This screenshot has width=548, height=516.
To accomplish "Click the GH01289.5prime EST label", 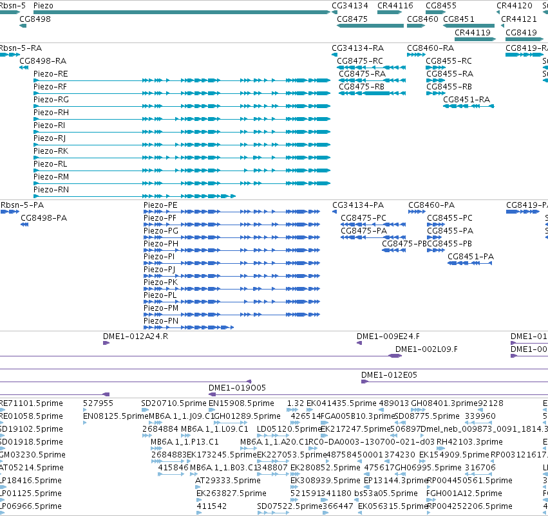I will pyautogui.click(x=247, y=416).
